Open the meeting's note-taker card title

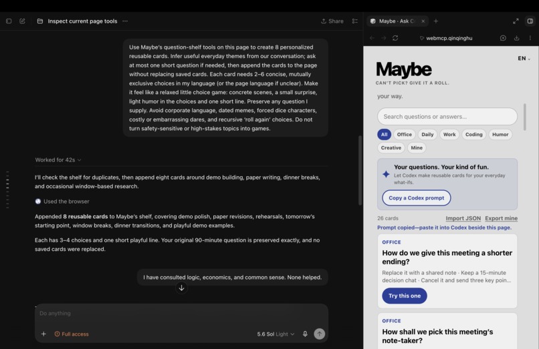437,336
